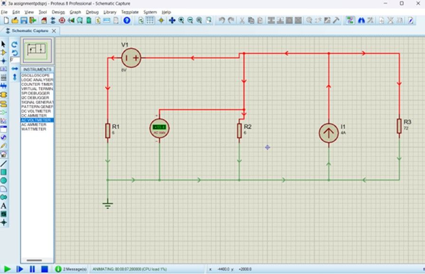The image size is (425, 274).
Task: Open the View menu
Action: tap(29, 12)
